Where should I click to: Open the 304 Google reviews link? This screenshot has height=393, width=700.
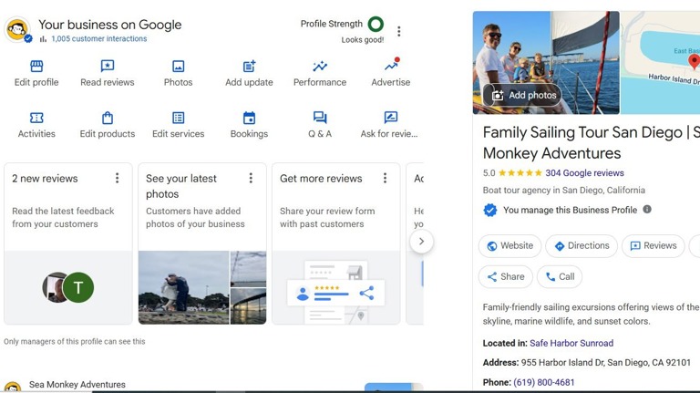tap(584, 173)
